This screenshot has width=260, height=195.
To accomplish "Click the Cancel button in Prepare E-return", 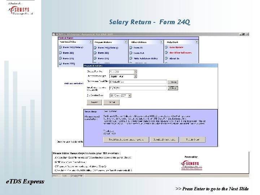I will 112,102.
